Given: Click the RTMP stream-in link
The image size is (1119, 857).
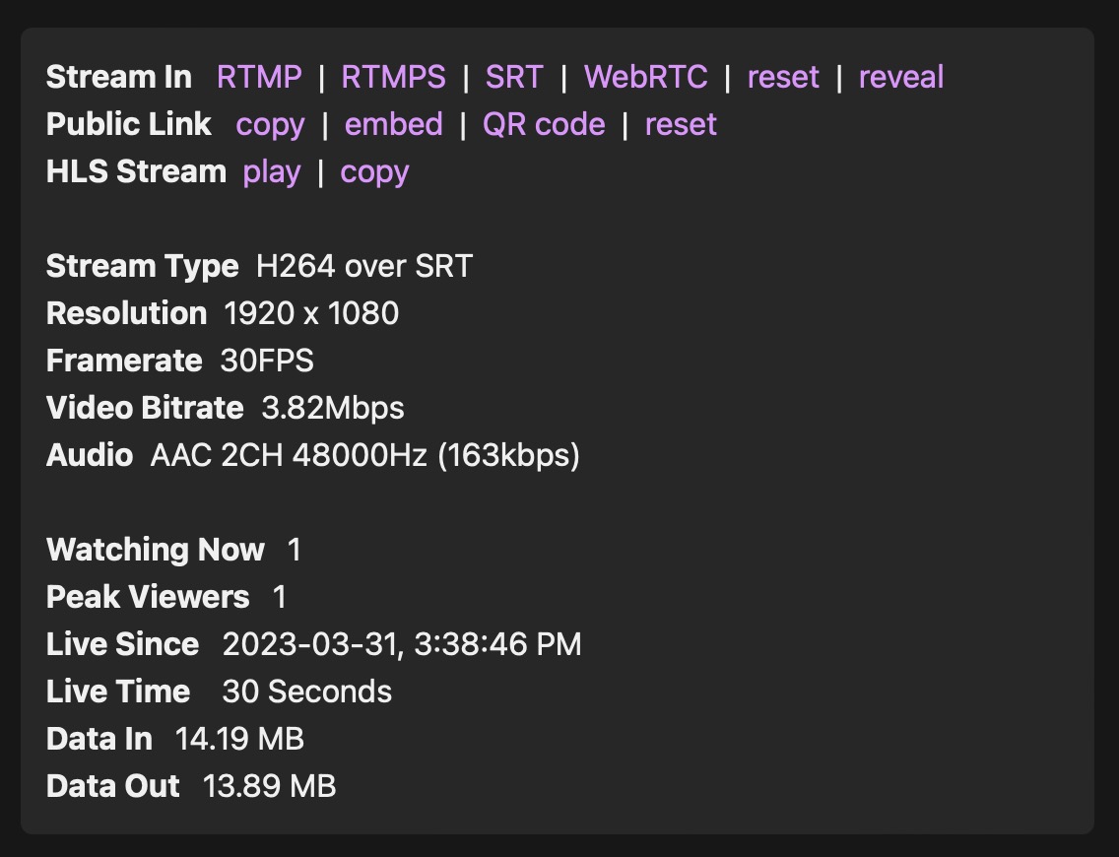Looking at the screenshot, I should [259, 78].
